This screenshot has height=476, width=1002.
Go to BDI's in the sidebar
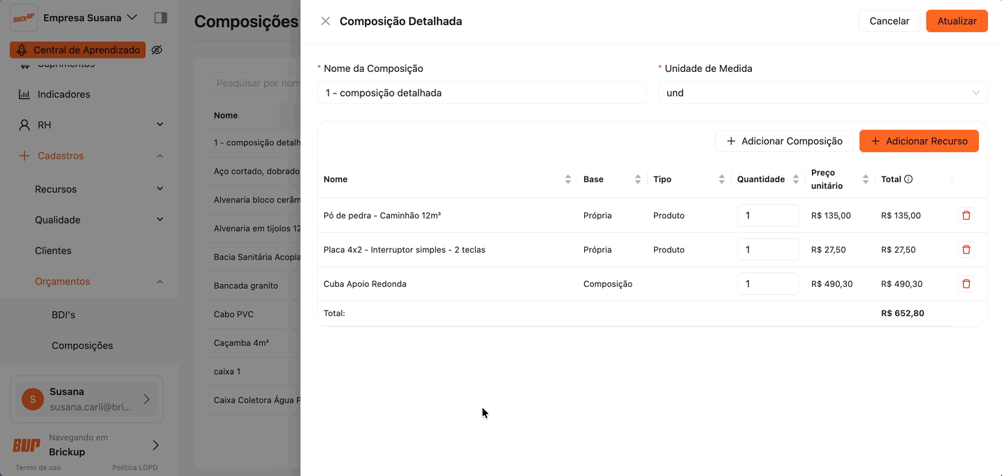64,315
